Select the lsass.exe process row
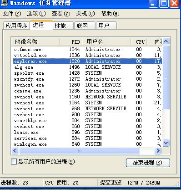Screen dimensions: 181x190 (87, 132)
